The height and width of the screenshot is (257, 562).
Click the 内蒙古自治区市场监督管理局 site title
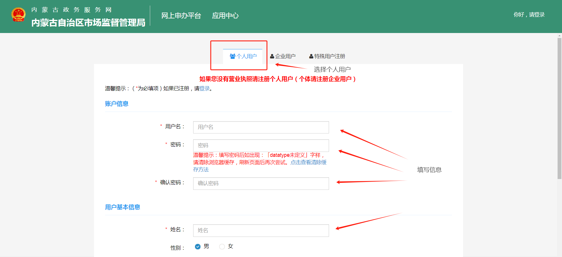[x=88, y=22]
